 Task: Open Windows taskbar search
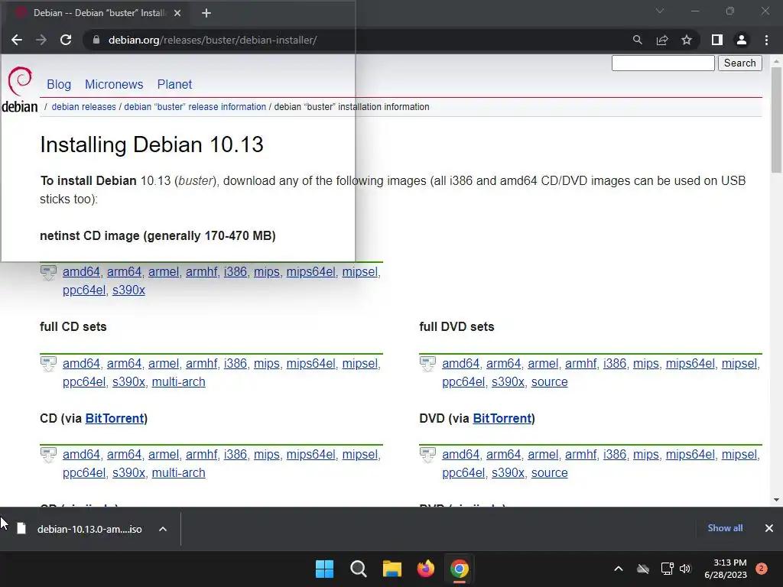coord(359,569)
